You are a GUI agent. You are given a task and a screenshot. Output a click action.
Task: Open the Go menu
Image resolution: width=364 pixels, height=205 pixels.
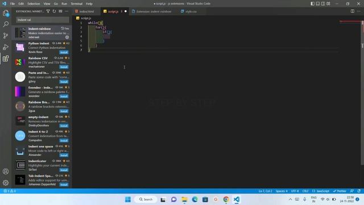pos(56,4)
